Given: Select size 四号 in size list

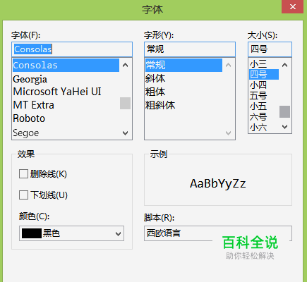Looking at the screenshot, I should pos(264,75).
